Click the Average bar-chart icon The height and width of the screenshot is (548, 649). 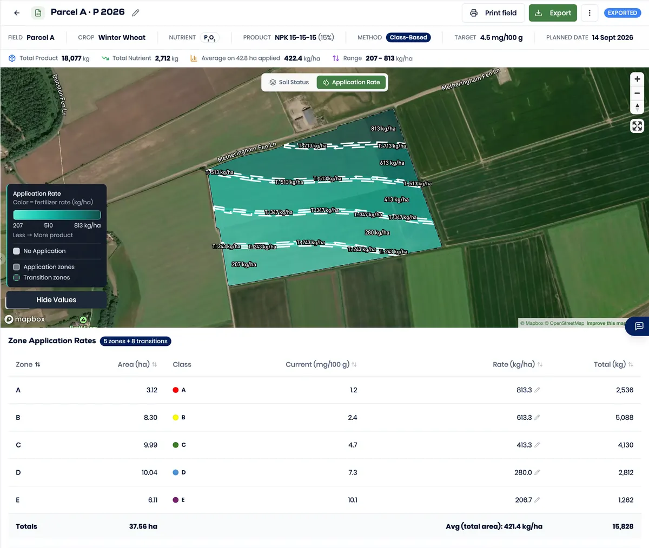[x=194, y=58]
